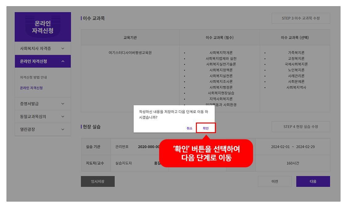The image size is (347, 209).
Task: Click 취소 to cancel the dialog
Action: pos(189,128)
